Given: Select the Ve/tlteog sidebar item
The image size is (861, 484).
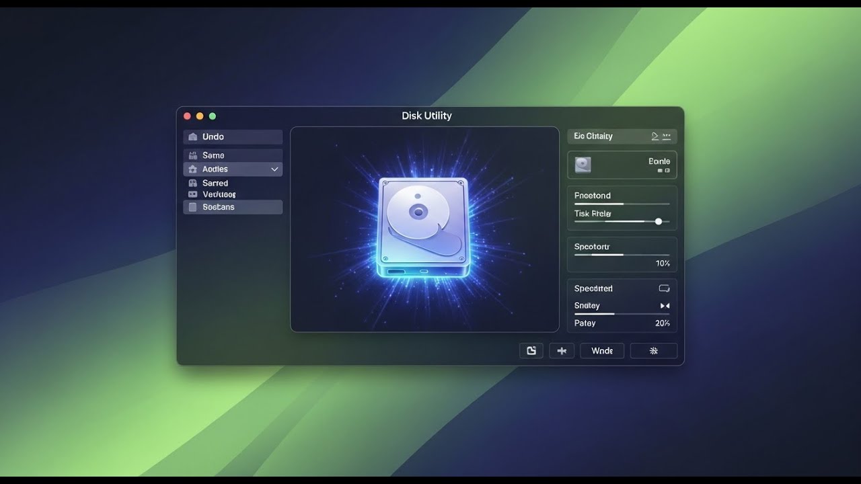Looking at the screenshot, I should (x=233, y=194).
